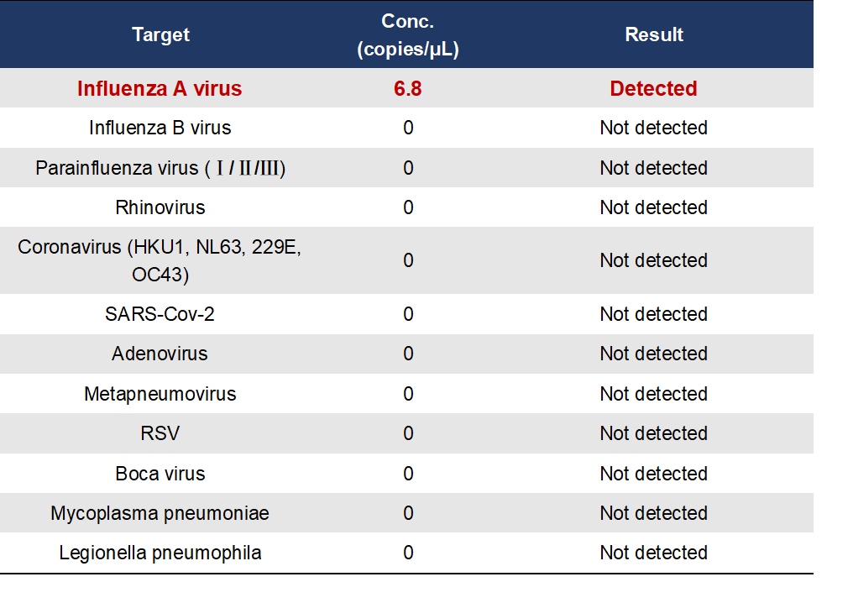Click the red Detected result
The image size is (853, 603).
[x=653, y=88]
